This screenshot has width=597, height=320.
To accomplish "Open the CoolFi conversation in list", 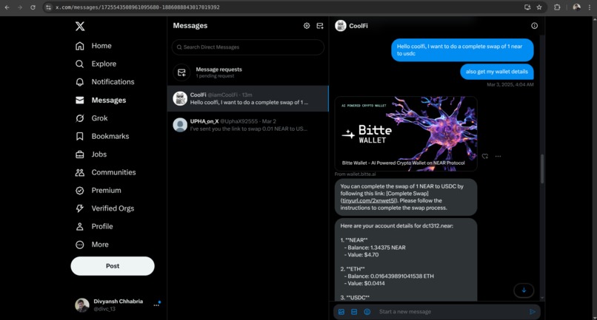I will click(x=248, y=98).
